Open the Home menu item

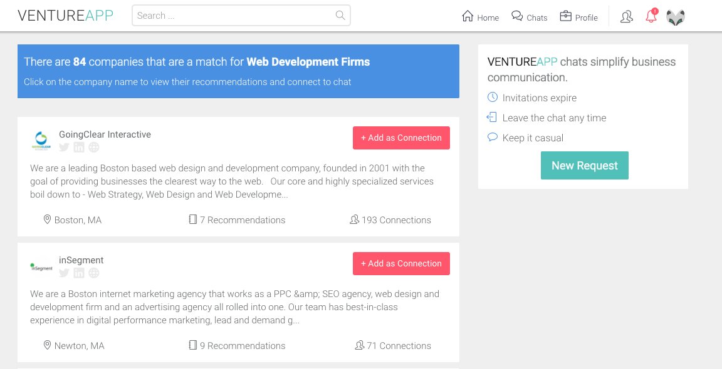(x=480, y=17)
